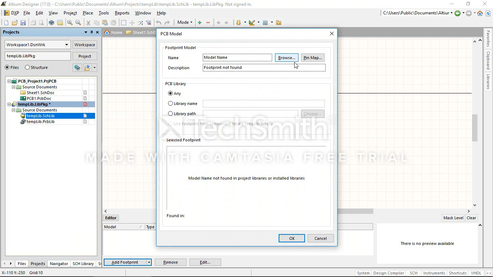Collapse the PCB_Project1.PrjPCB tree node

pos(9,82)
